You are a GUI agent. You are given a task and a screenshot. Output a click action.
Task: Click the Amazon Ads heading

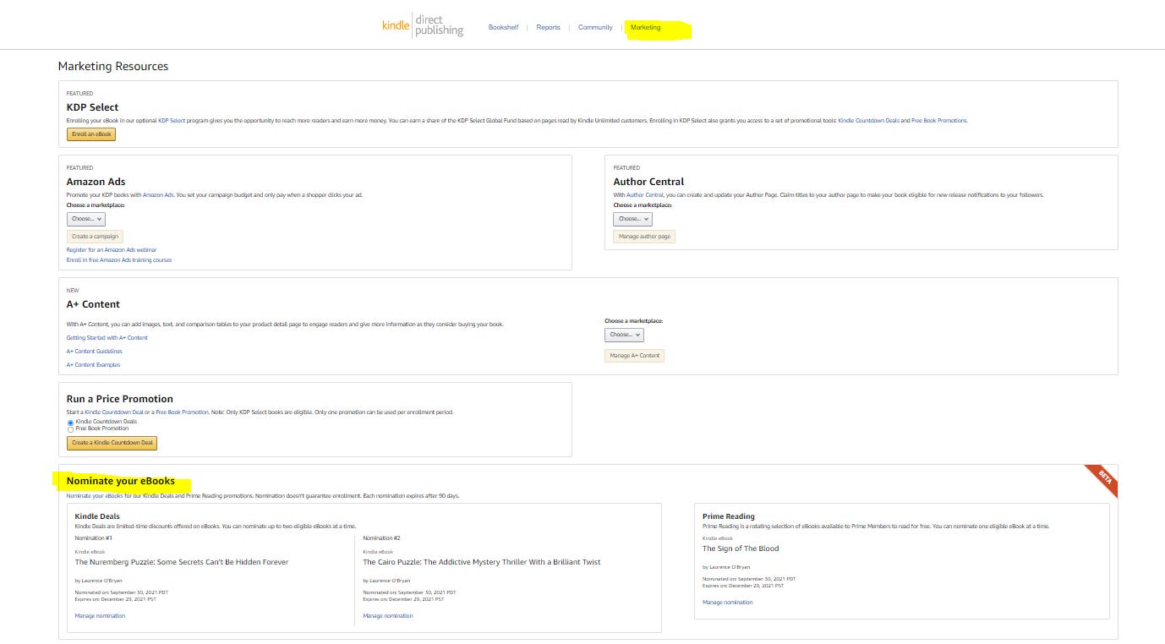click(x=96, y=182)
